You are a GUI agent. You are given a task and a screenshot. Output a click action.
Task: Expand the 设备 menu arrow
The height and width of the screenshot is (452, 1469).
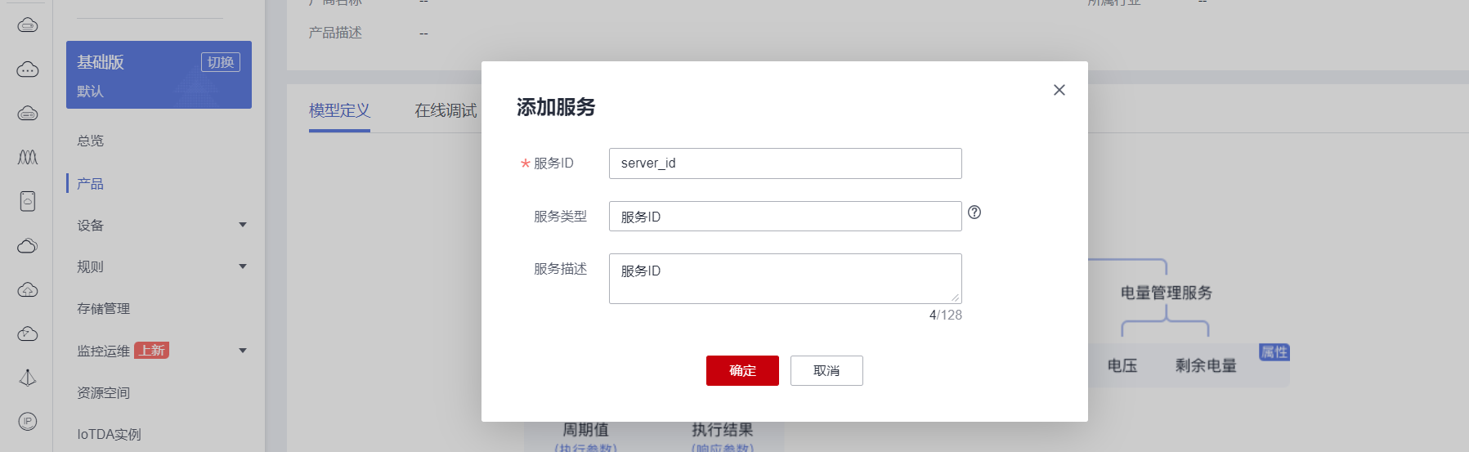tap(243, 225)
